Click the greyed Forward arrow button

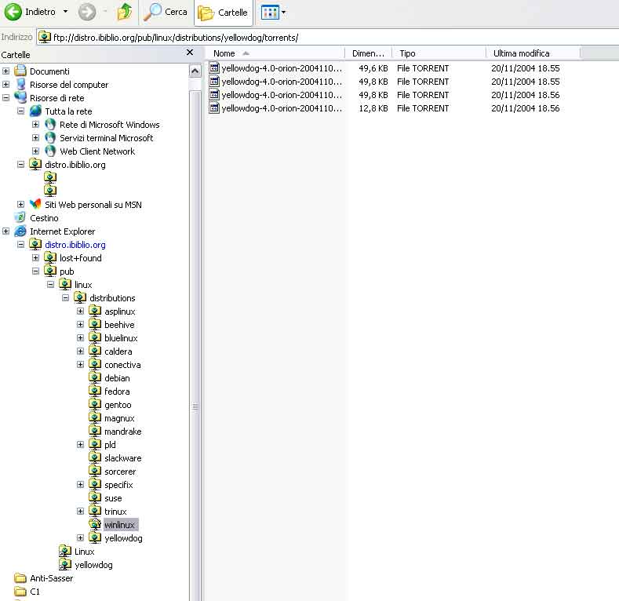tap(87, 12)
